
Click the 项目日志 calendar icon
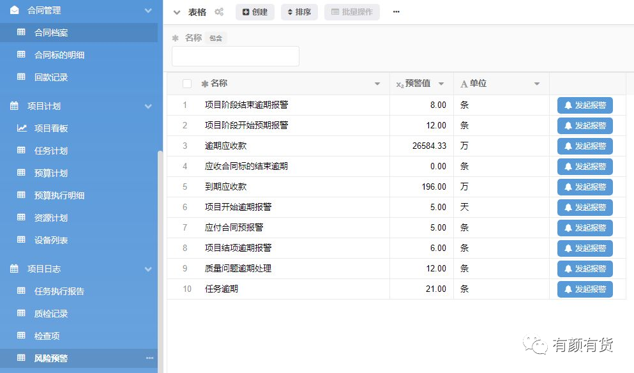14,269
